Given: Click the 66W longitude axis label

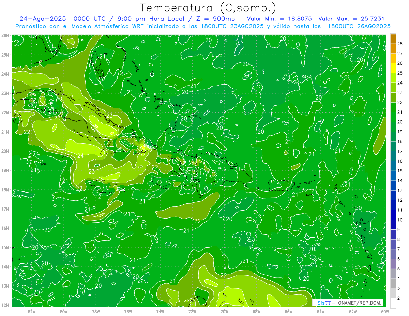Looking at the screenshot, I should (x=289, y=311).
